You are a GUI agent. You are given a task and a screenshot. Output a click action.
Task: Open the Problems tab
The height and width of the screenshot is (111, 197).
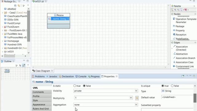point(38,76)
